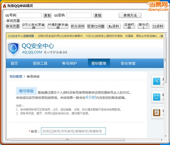The image size is (170, 145).
Task: Click the 密保TS问题 button
Action: (96, 26)
